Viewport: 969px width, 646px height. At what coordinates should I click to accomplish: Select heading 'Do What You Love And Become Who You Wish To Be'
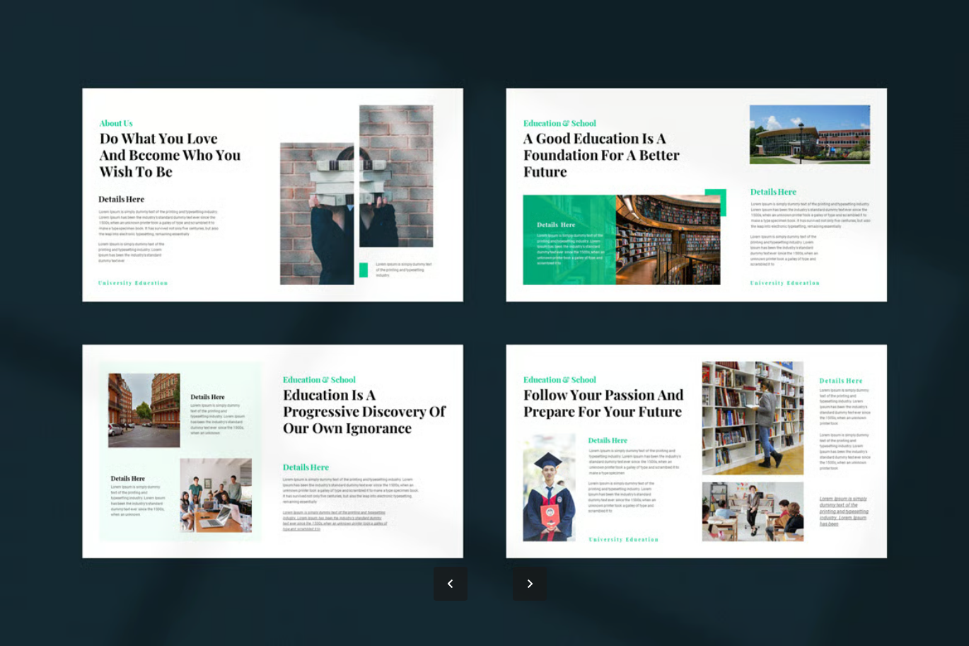click(170, 156)
